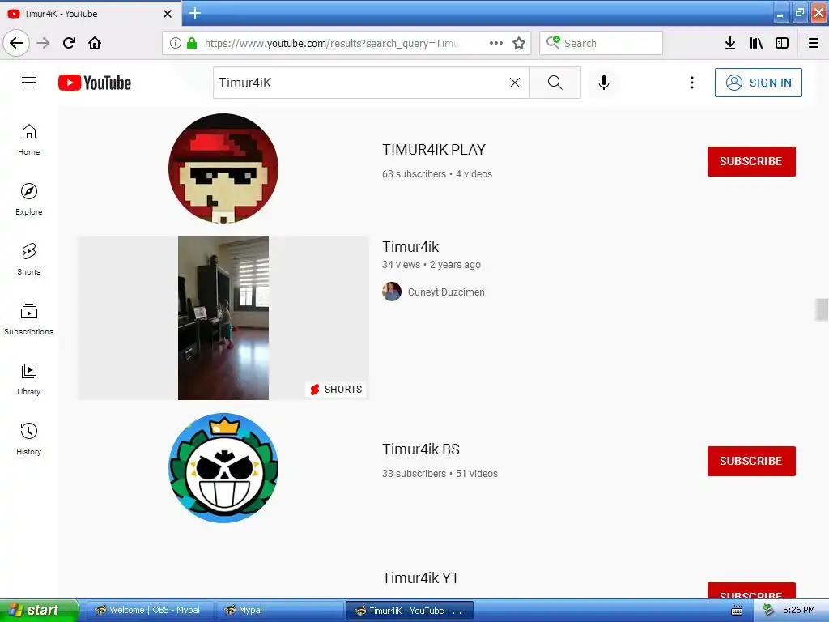This screenshot has height=622, width=829.
Task: Open YouTube settings three-dot menu
Action: (692, 83)
